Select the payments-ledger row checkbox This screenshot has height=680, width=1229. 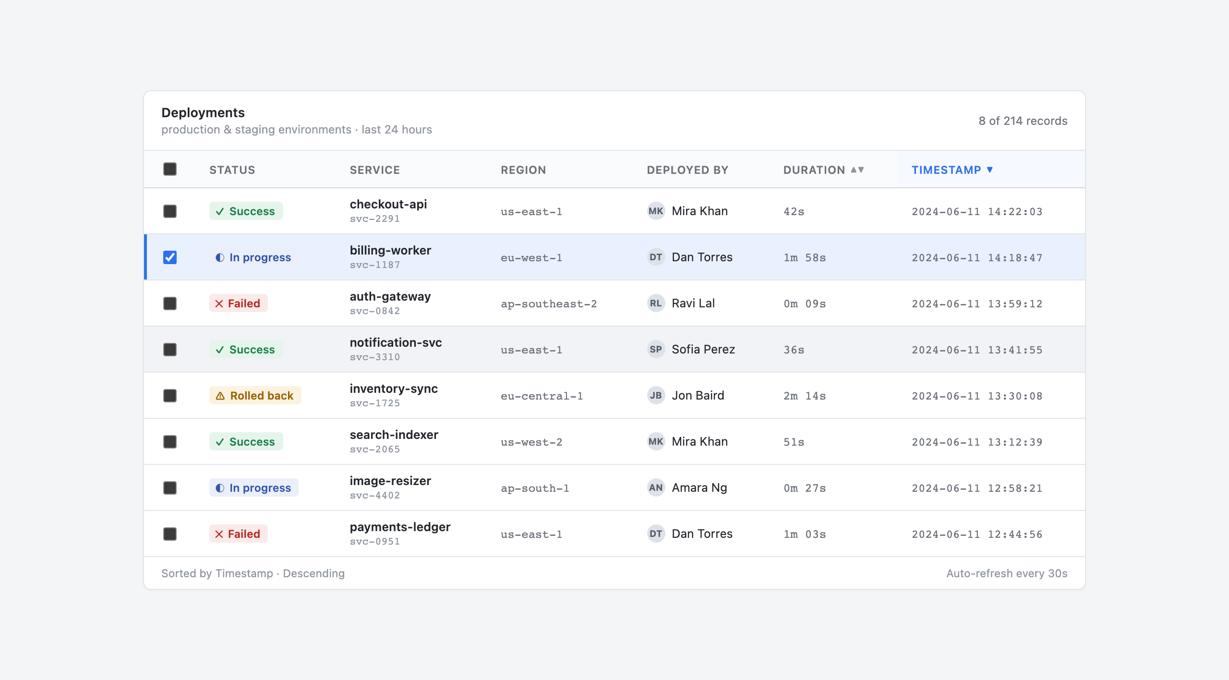[x=170, y=534]
